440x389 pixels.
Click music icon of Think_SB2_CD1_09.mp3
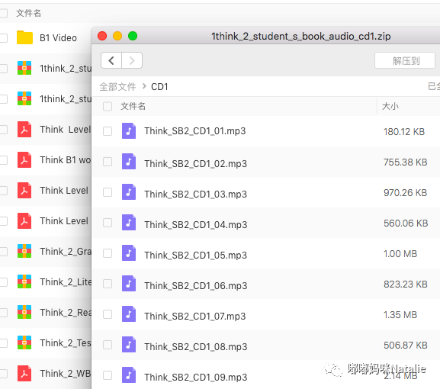point(129,375)
